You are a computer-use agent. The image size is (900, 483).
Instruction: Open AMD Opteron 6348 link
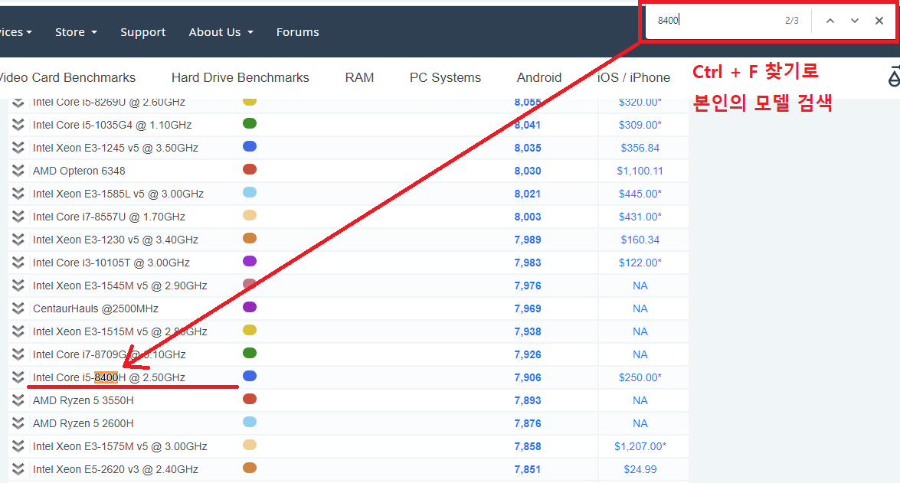pos(79,171)
